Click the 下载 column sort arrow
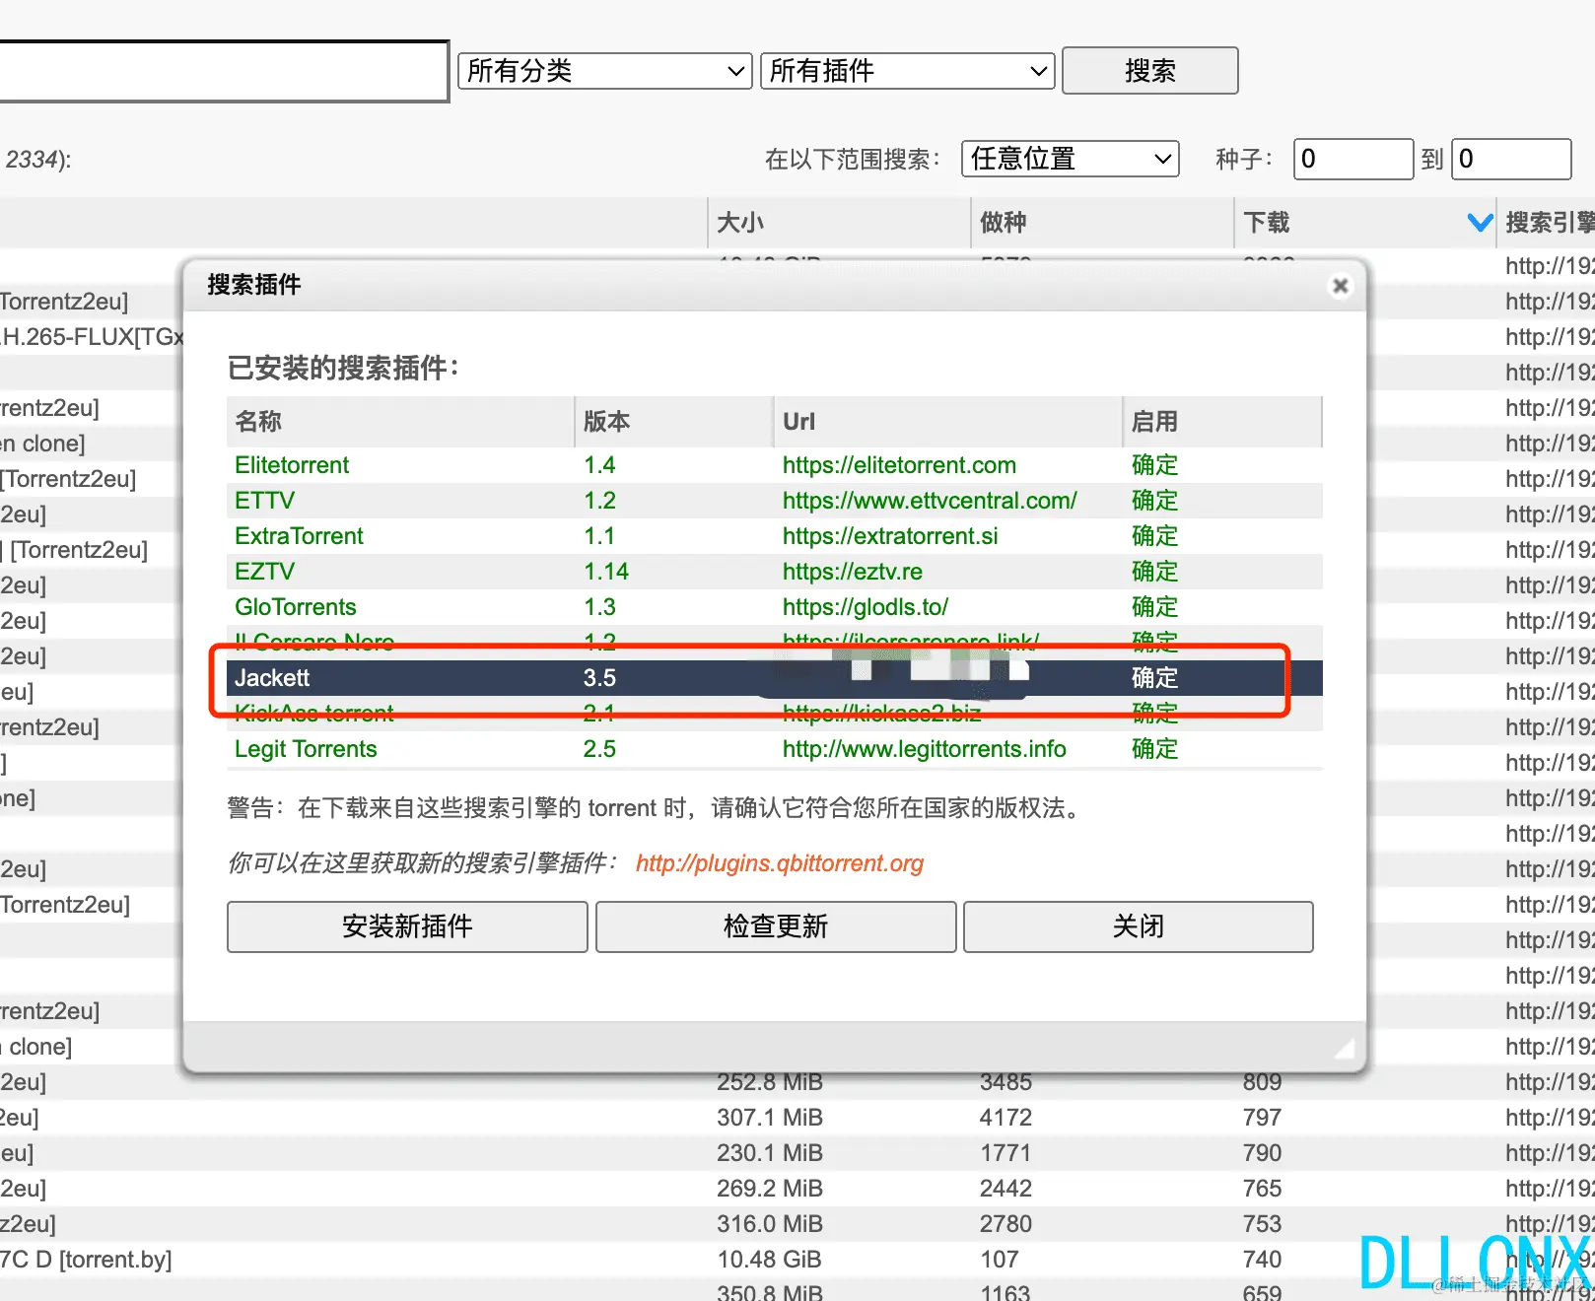1595x1301 pixels. pyautogui.click(x=1480, y=223)
